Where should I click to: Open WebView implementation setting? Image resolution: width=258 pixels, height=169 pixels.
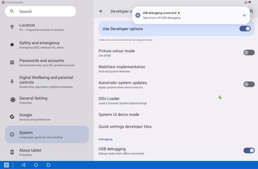[x=177, y=69]
